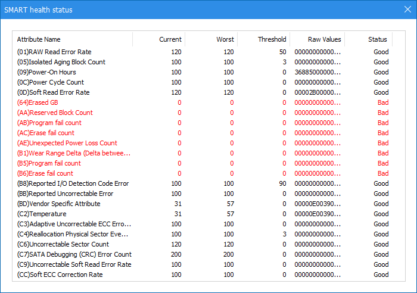Select the Reported Uncorrectable Error row

(65, 194)
